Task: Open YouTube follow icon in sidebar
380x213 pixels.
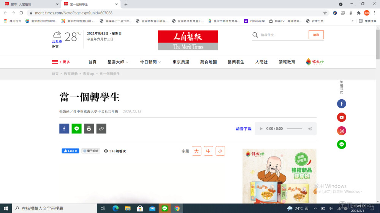Action: click(x=342, y=117)
